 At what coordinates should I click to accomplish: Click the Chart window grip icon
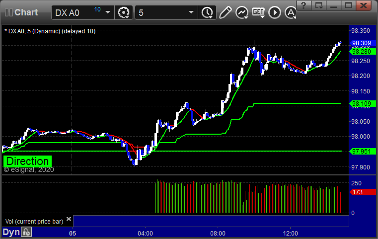(x=8, y=12)
